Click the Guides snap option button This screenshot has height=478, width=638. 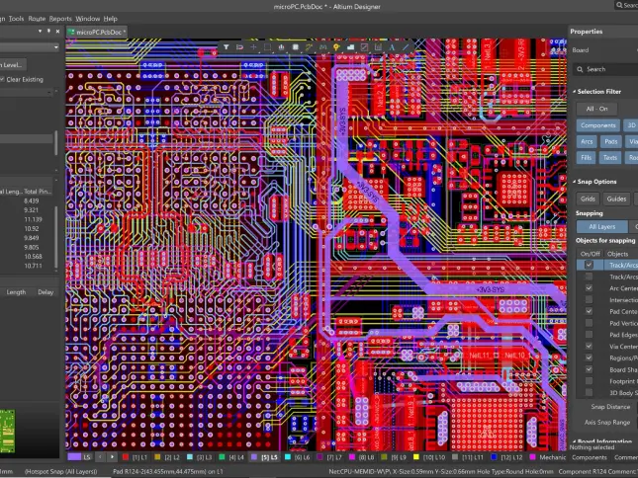pyautogui.click(x=616, y=199)
